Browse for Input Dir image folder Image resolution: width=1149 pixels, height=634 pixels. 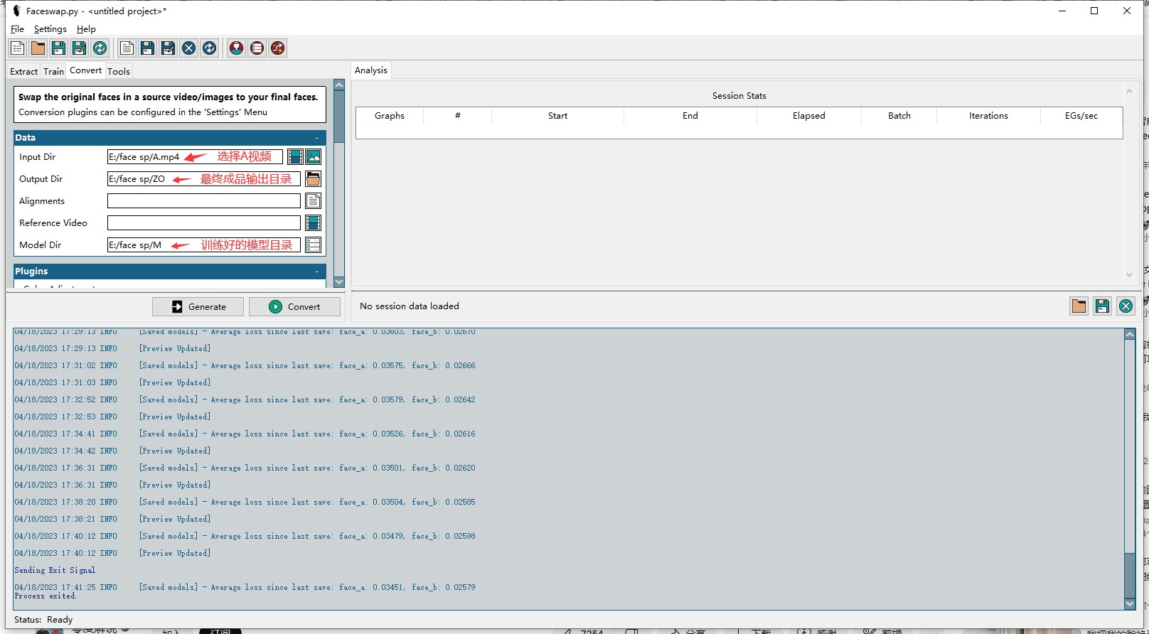313,157
